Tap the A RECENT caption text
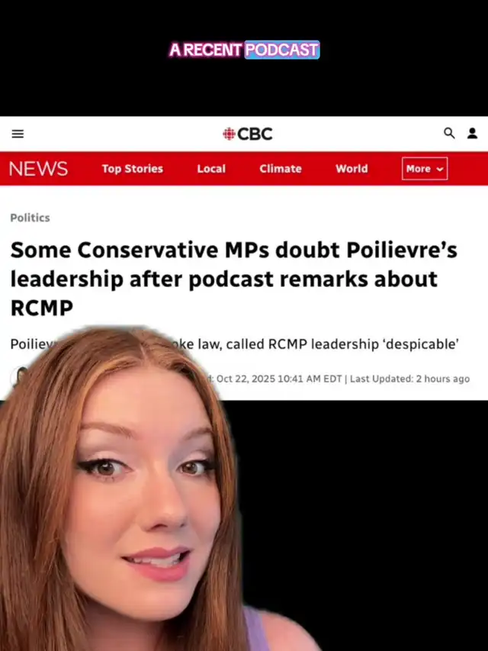Viewport: 488px width, 651px height. (x=205, y=50)
